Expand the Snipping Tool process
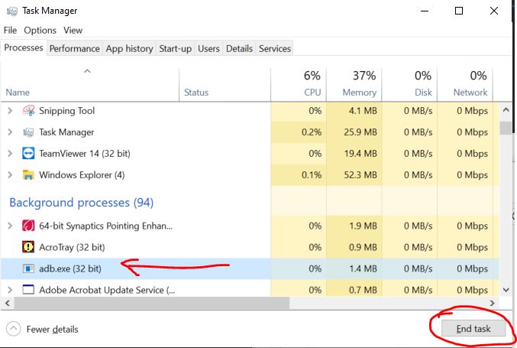517x348 pixels. point(10,111)
